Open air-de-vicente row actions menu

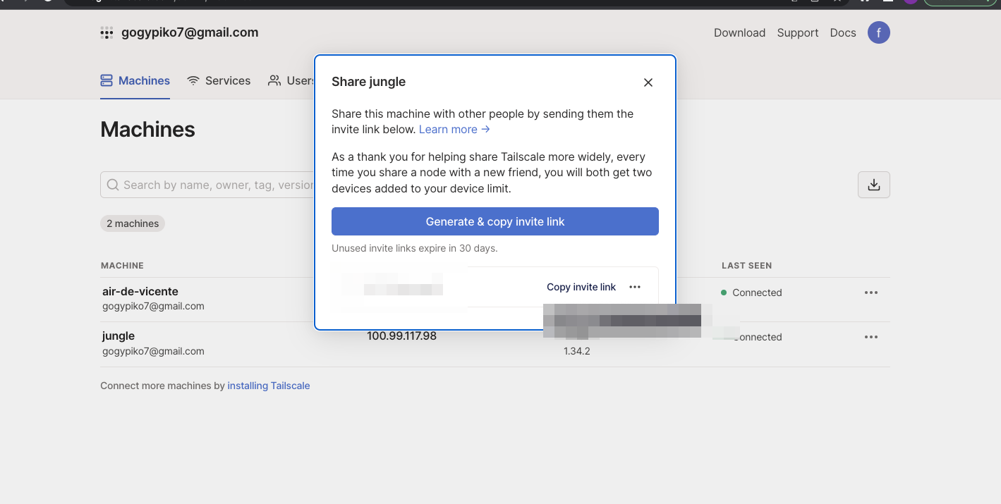point(870,293)
